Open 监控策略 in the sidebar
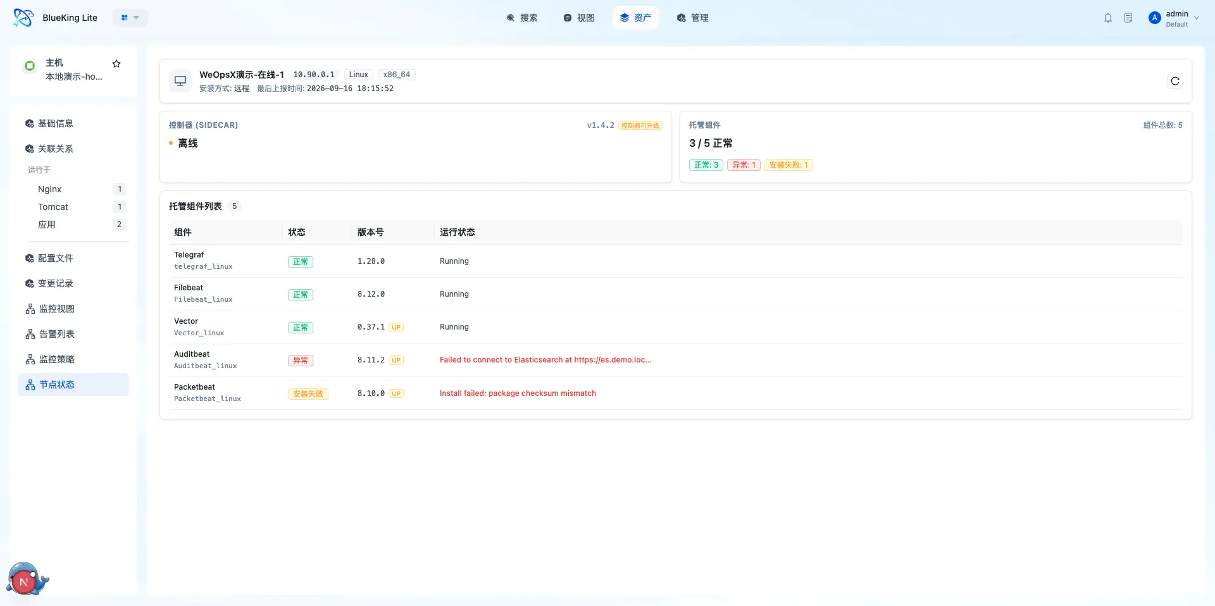The width and height of the screenshot is (1215, 606). click(x=73, y=359)
